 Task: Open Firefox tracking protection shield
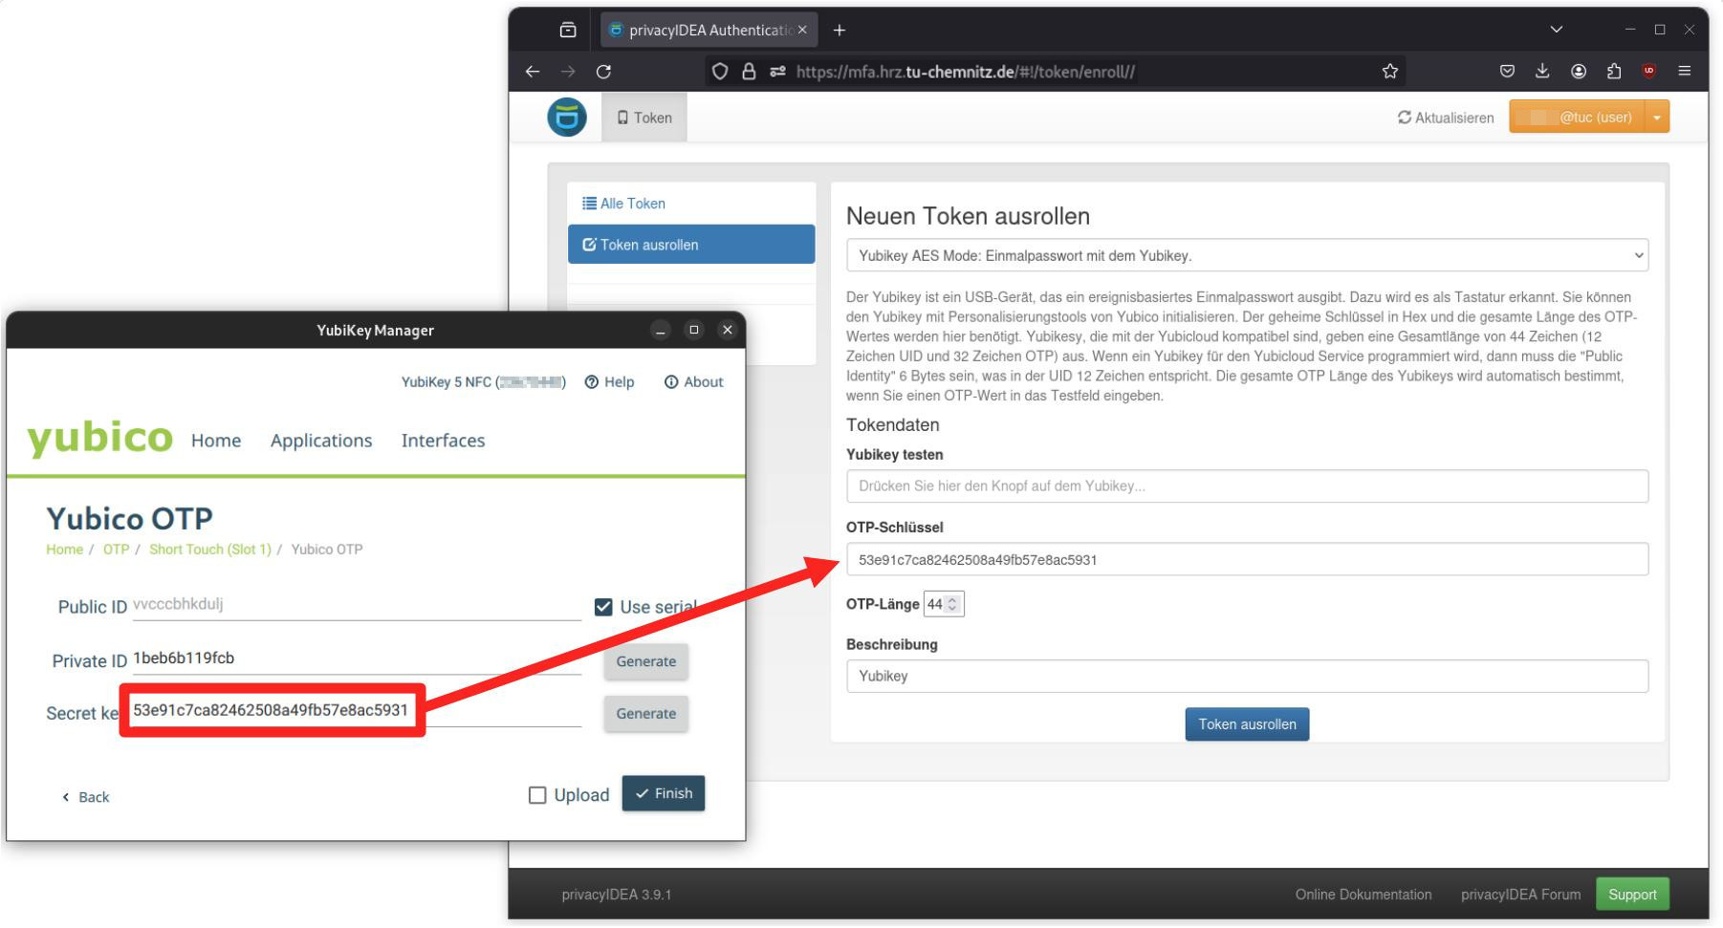point(719,70)
